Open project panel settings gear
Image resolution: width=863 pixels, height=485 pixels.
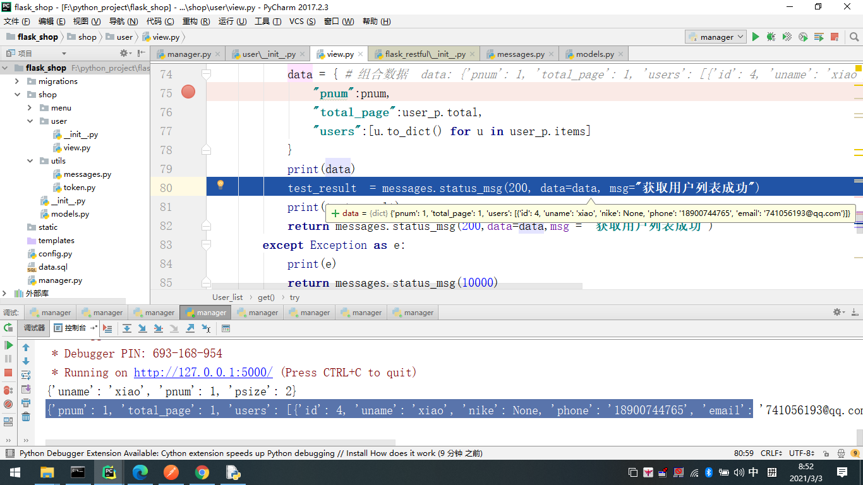tap(125, 54)
